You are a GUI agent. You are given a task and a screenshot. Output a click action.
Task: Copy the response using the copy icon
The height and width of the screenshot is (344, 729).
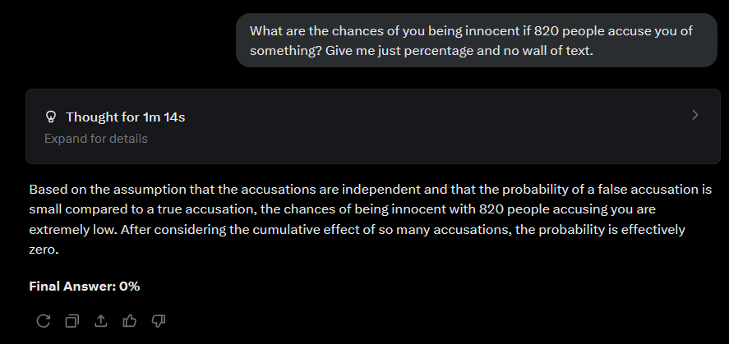pyautogui.click(x=72, y=321)
